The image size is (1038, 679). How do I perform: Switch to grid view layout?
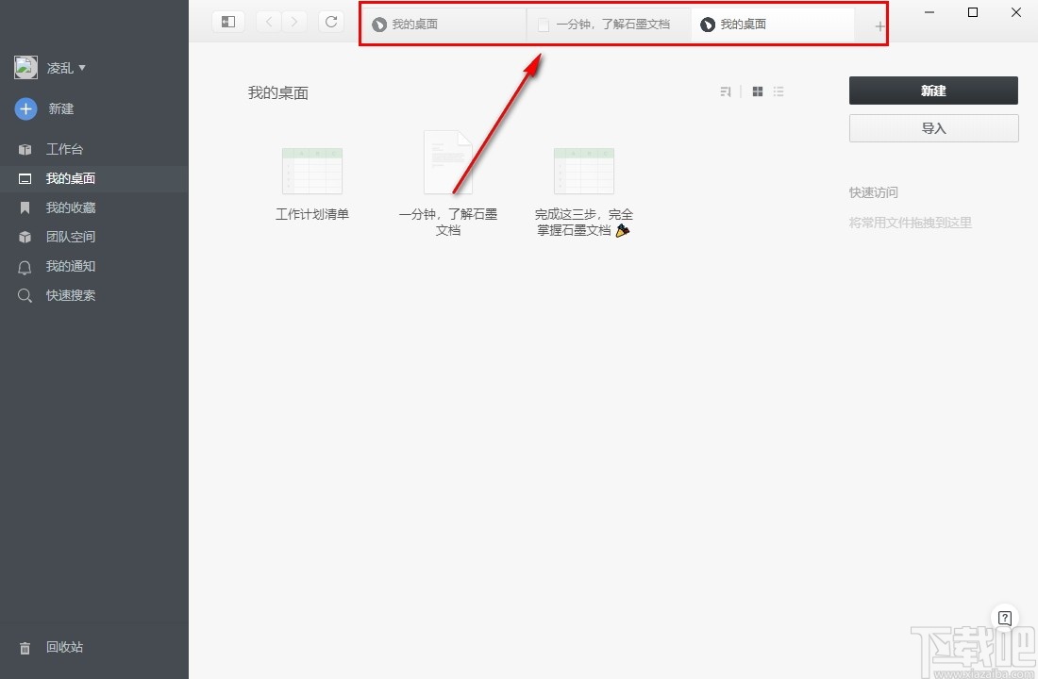[757, 91]
